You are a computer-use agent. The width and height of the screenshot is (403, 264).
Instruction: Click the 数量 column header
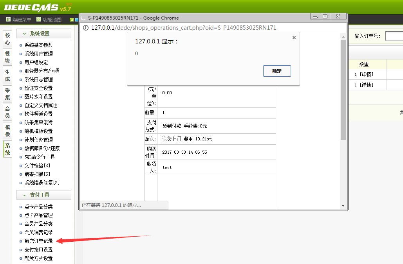click(x=364, y=65)
